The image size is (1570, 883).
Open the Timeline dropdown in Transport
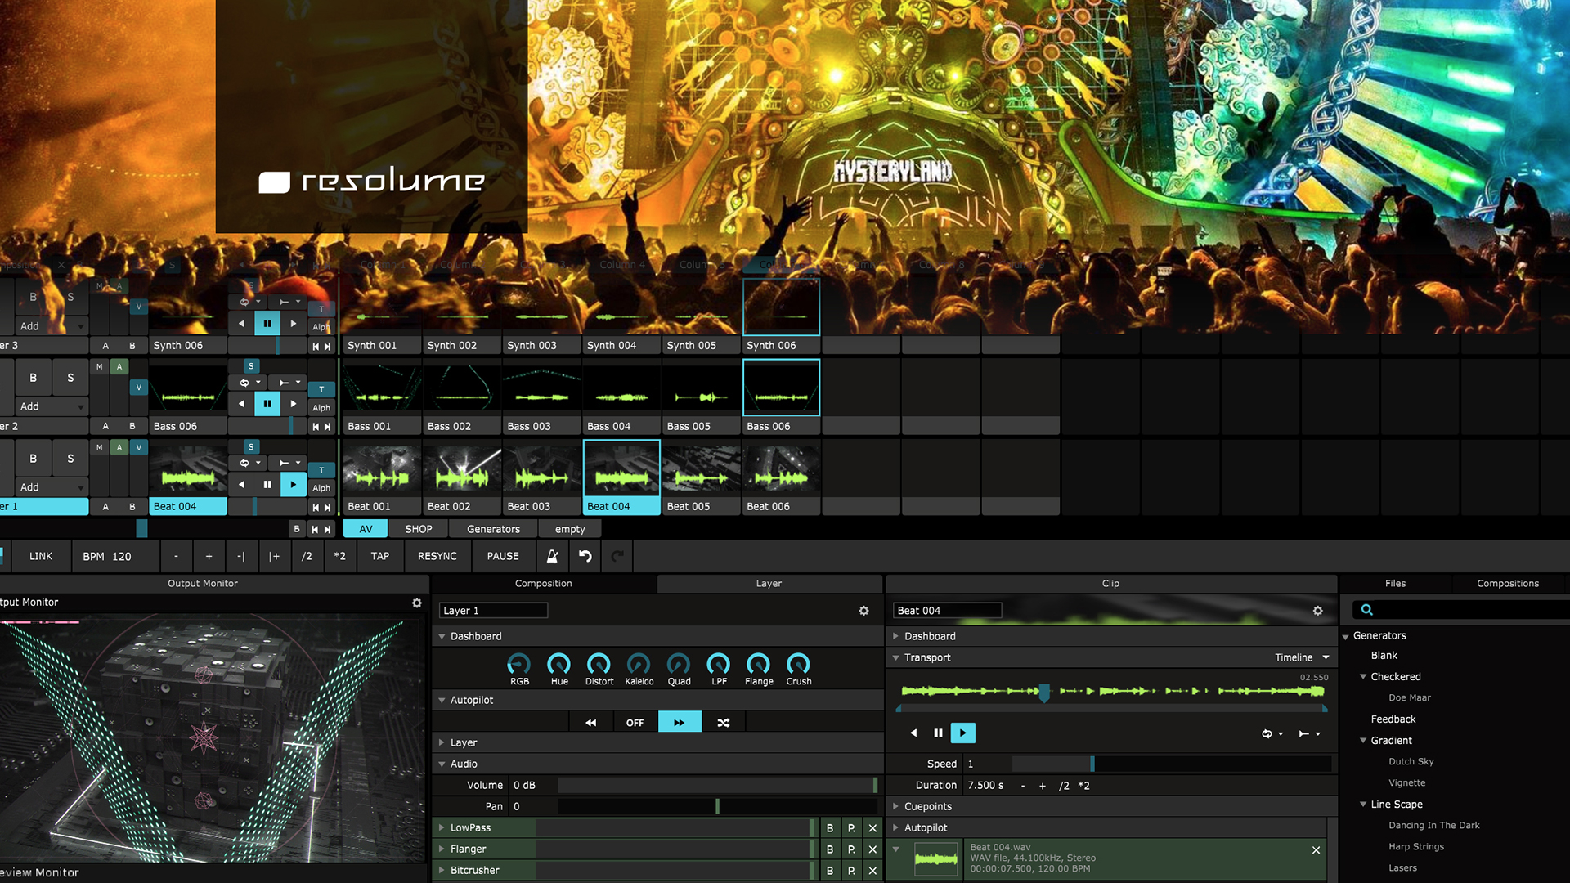[1302, 657]
